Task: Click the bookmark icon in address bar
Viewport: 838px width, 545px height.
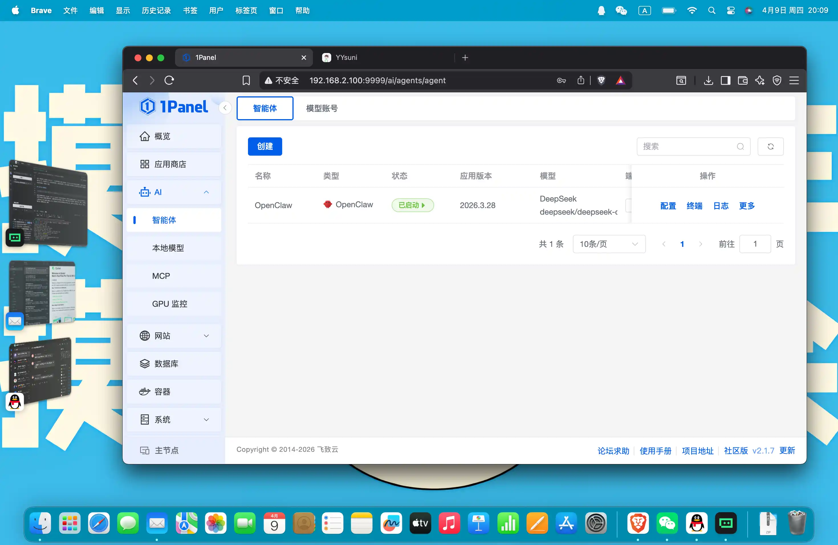Action: pyautogui.click(x=246, y=81)
